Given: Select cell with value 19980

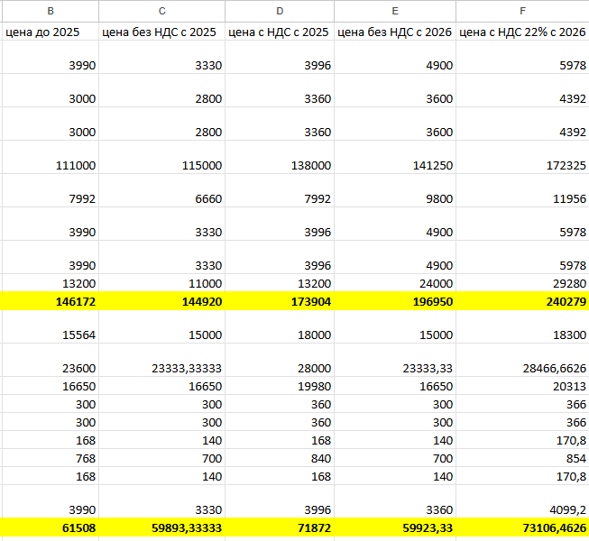Looking at the screenshot, I should pyautogui.click(x=279, y=387).
